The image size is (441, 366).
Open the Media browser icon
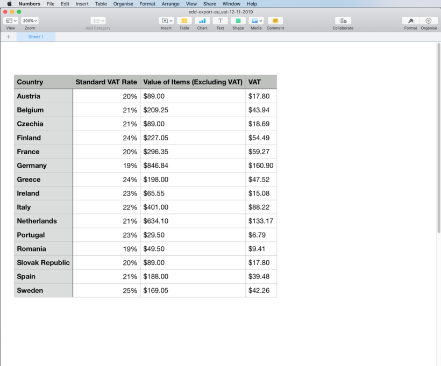pyautogui.click(x=254, y=20)
